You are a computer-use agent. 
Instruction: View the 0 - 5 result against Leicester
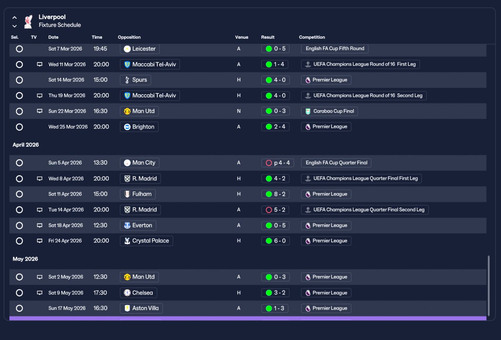coord(276,49)
